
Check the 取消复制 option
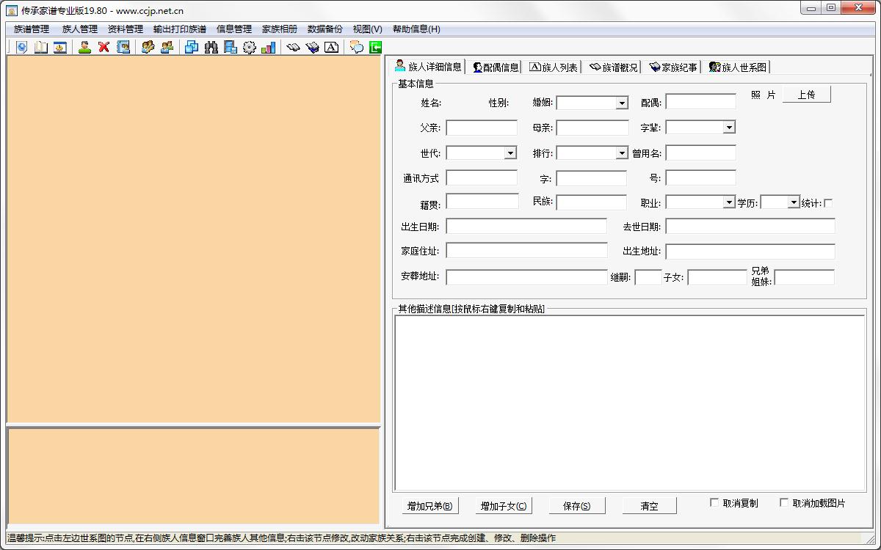click(714, 502)
